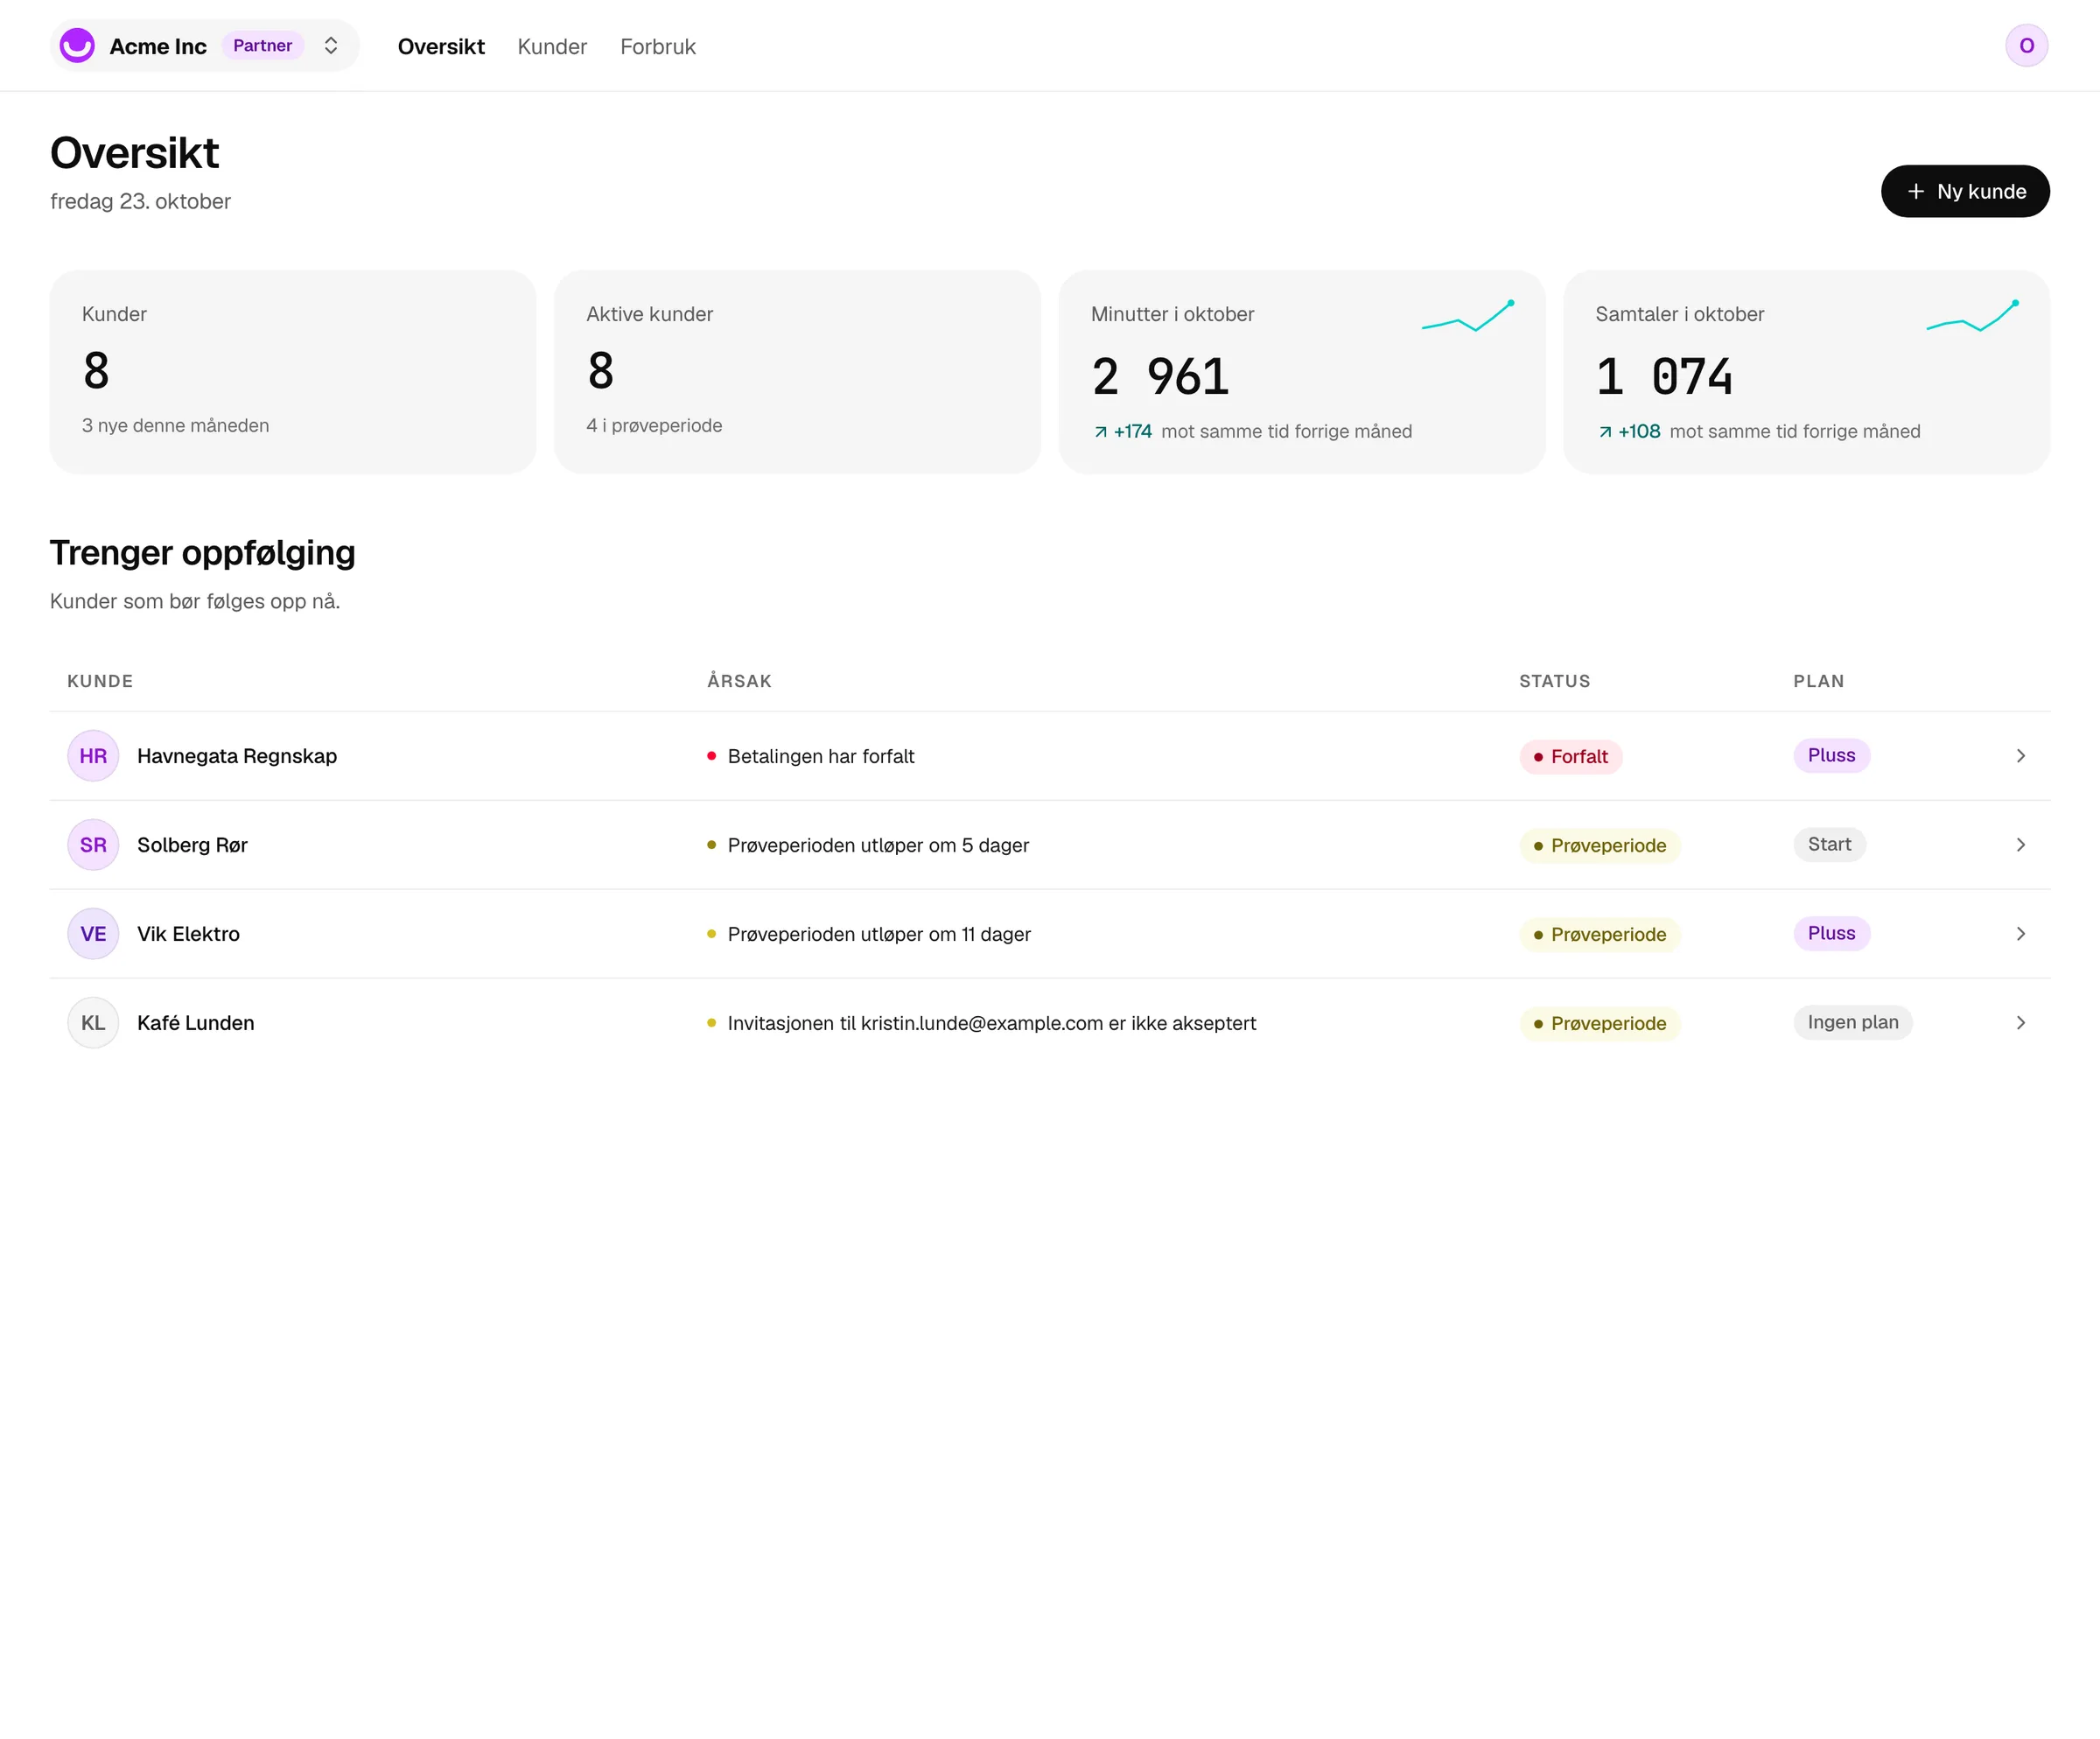
Task: Click the invitation not accepted reason text
Action: tap(992, 1024)
